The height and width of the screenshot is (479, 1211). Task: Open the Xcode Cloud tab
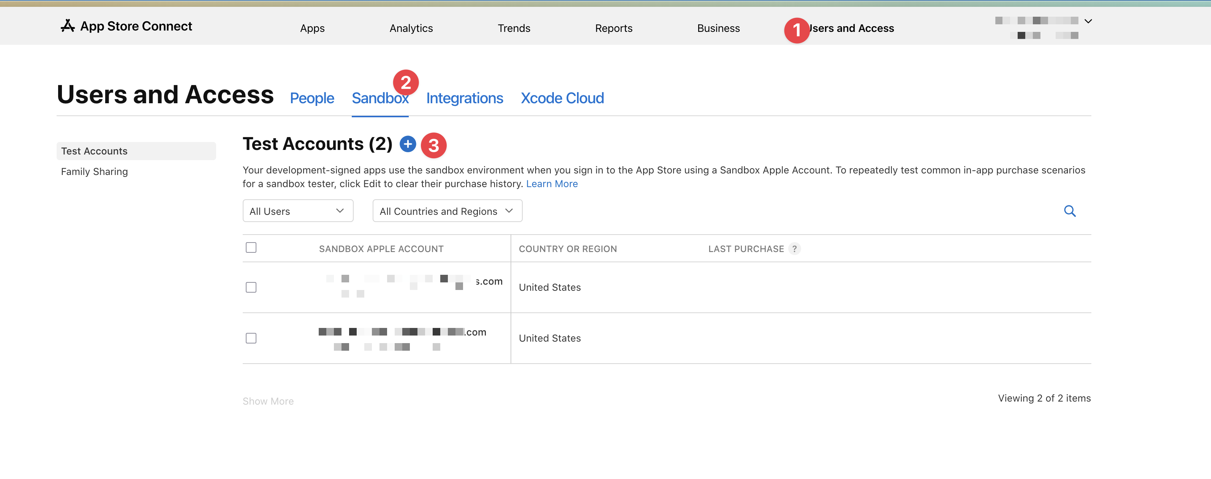coord(562,98)
